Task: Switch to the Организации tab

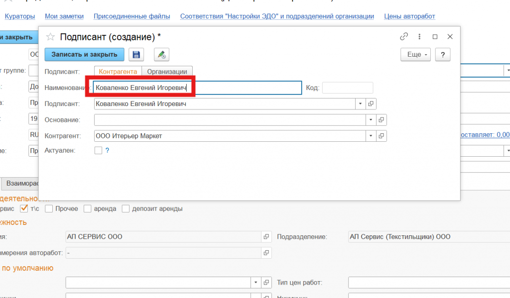Action: 167,72
